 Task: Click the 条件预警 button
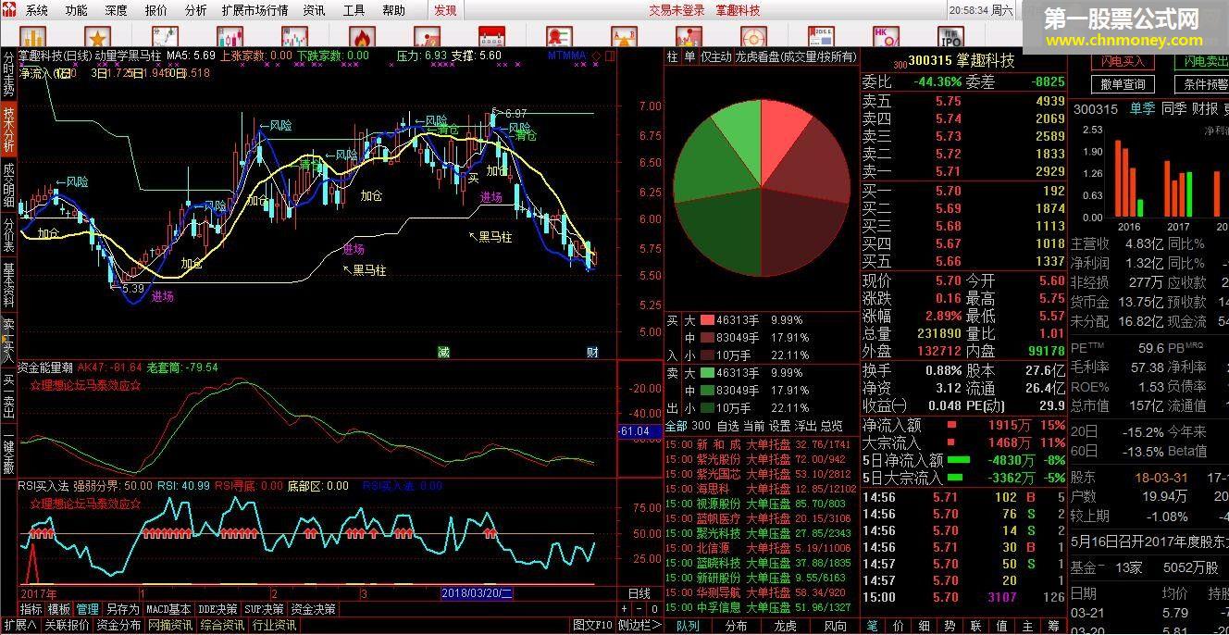coord(1202,84)
